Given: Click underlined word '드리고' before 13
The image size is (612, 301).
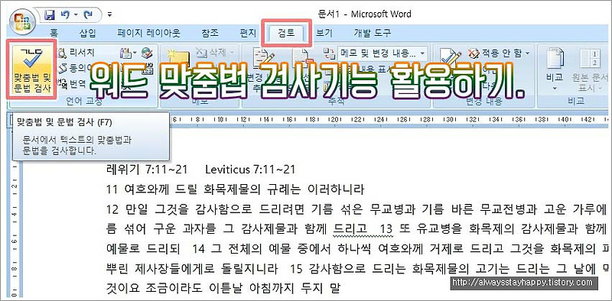Looking at the screenshot, I should point(351,229).
